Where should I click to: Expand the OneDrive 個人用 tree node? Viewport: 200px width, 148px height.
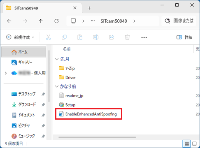pyautogui.click(x=6, y=73)
